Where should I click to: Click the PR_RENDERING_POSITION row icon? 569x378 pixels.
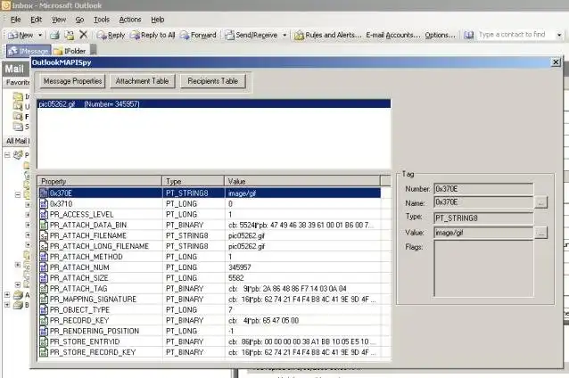click(x=44, y=331)
